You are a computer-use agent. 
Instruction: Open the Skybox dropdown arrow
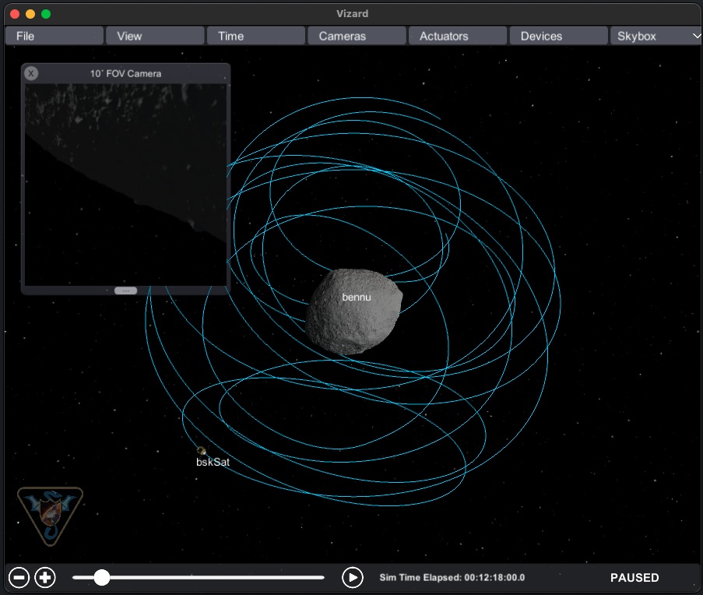[x=695, y=36]
